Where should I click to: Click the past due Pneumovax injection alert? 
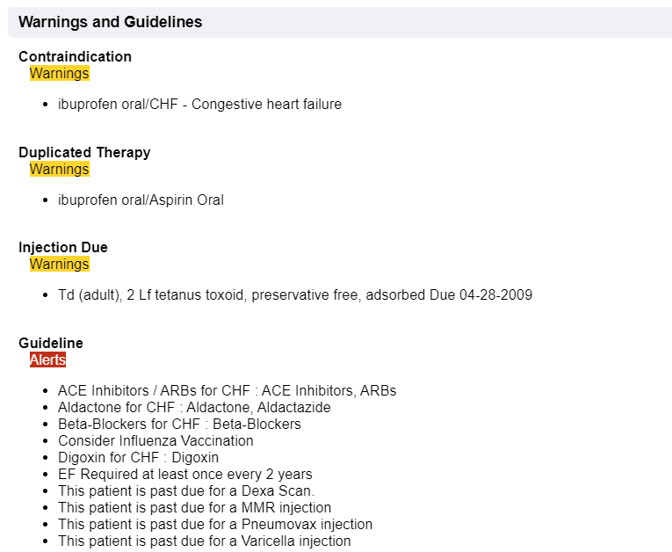215,524
